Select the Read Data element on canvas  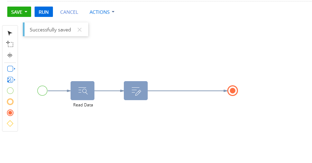(x=82, y=90)
